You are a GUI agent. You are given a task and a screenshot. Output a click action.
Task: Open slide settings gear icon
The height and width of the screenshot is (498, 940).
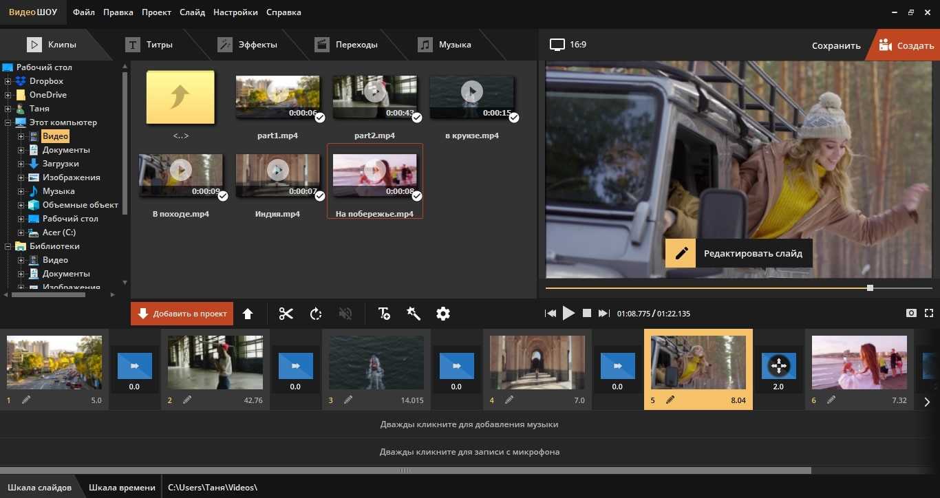443,314
